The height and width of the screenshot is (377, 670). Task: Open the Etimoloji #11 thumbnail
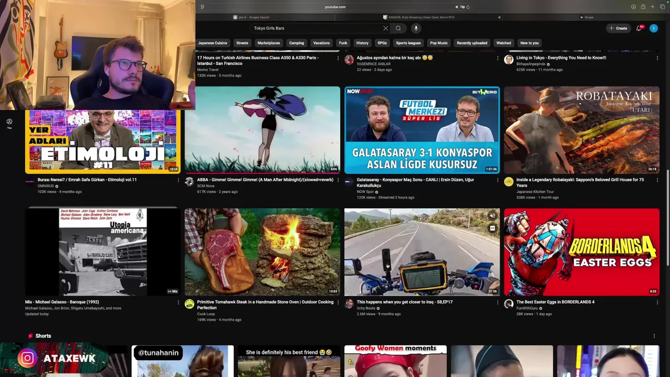(103, 141)
